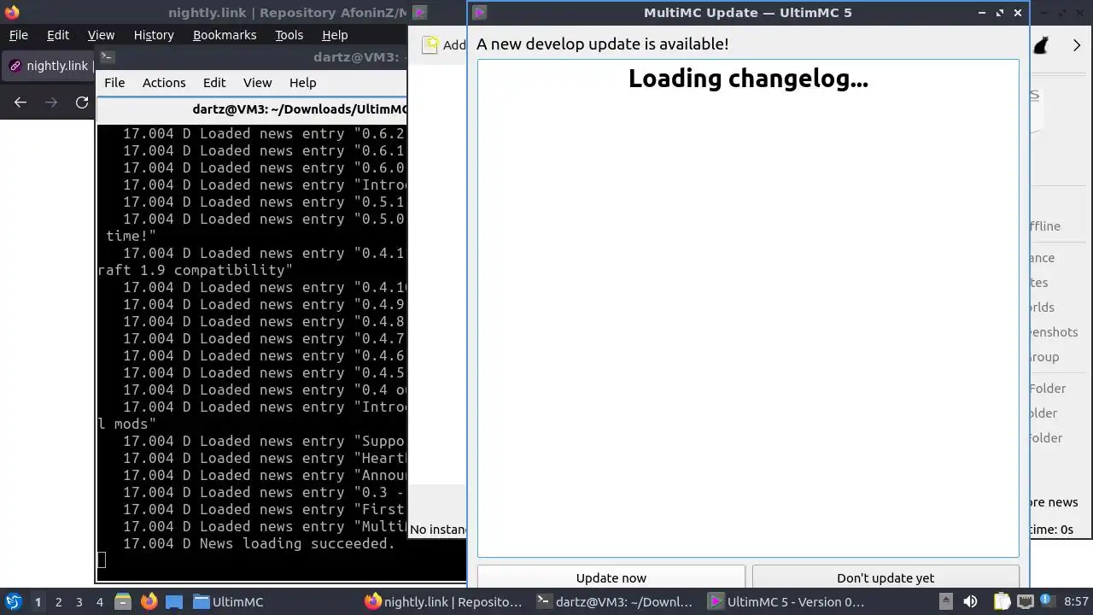
Task: Click 'Loading changelog…' heading
Action: tap(748, 79)
